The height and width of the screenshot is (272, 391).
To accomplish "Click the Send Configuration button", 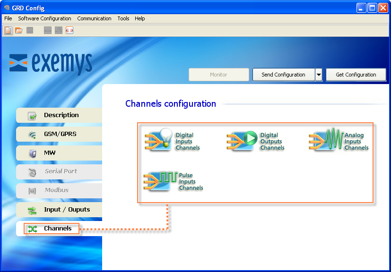I will coord(283,75).
